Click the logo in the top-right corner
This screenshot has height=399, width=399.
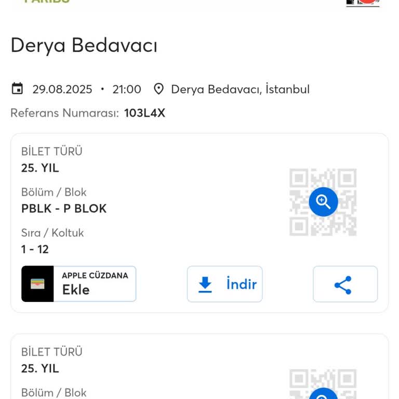pos(363,3)
